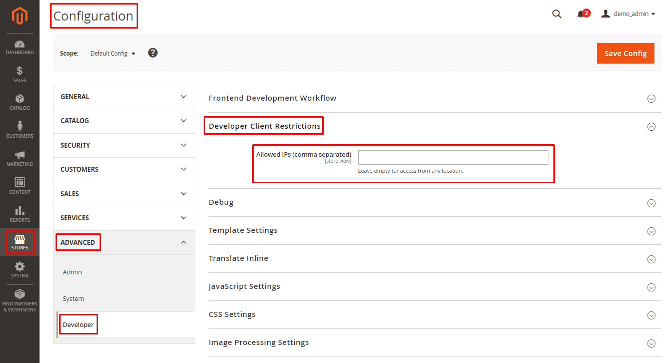Select the Developer tab under Advanced

[x=78, y=325]
